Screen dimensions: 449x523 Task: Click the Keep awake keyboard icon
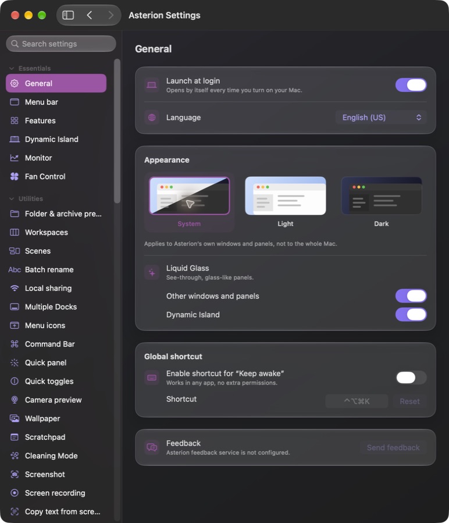pyautogui.click(x=152, y=378)
